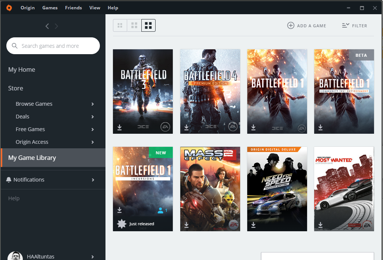The image size is (383, 260).
Task: Close the Origin window
Action: click(375, 8)
